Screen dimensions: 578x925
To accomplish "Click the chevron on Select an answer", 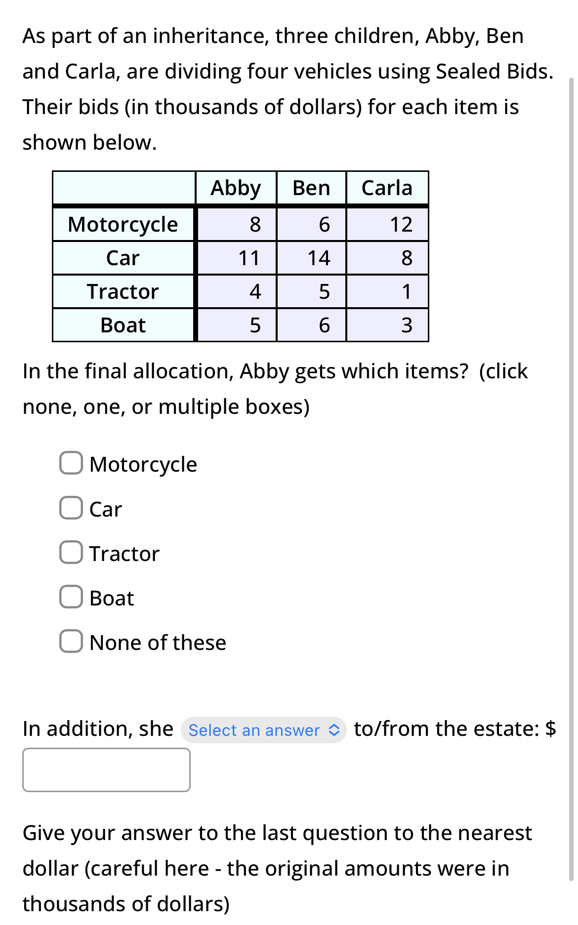I will (x=334, y=730).
